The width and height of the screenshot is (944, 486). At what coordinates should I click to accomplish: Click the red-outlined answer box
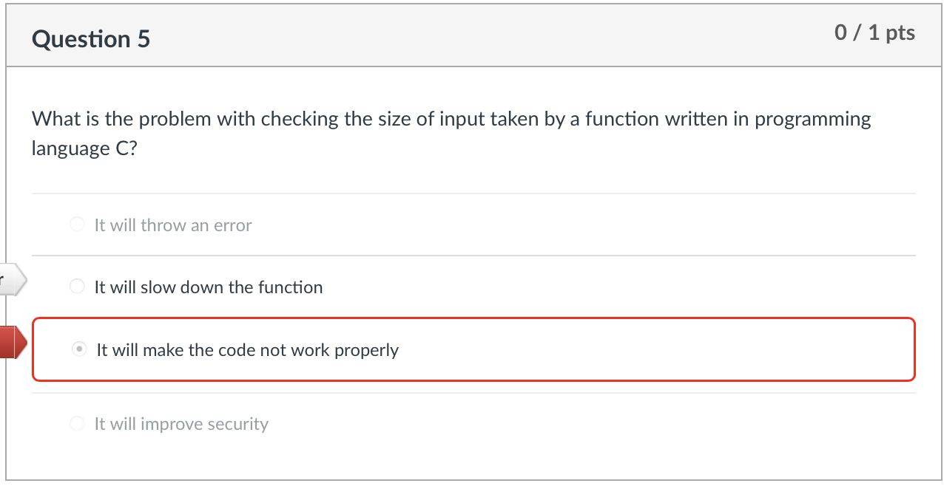473,349
